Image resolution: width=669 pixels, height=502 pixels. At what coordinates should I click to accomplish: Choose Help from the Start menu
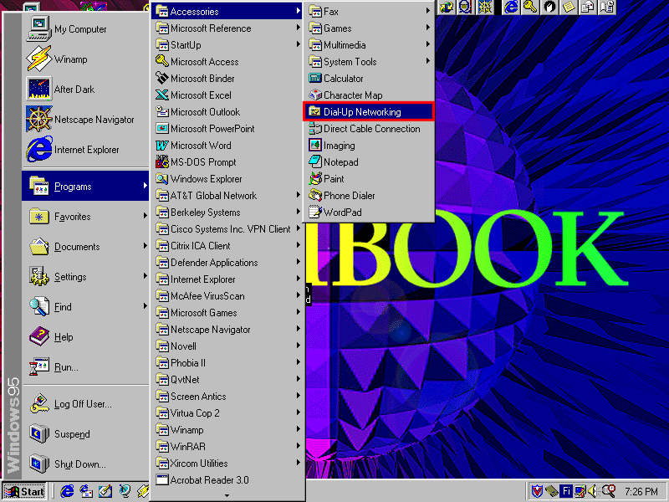click(x=85, y=337)
